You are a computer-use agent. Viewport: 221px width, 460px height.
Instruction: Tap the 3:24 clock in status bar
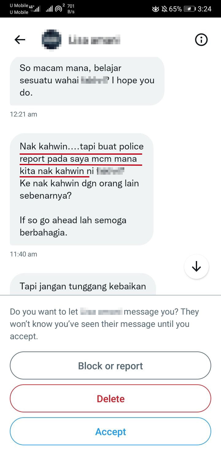[204, 9]
